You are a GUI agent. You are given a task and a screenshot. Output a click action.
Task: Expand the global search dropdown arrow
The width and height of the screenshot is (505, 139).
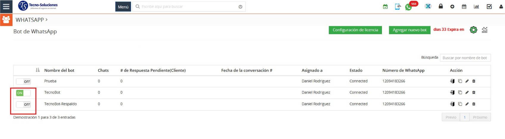240,7
